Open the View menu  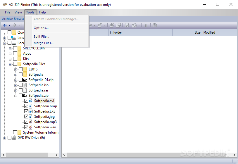point(18,12)
